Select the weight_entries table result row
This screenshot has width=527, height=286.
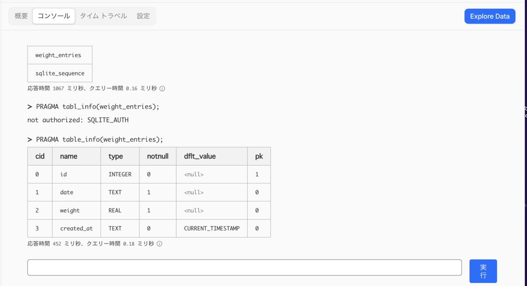click(x=60, y=55)
